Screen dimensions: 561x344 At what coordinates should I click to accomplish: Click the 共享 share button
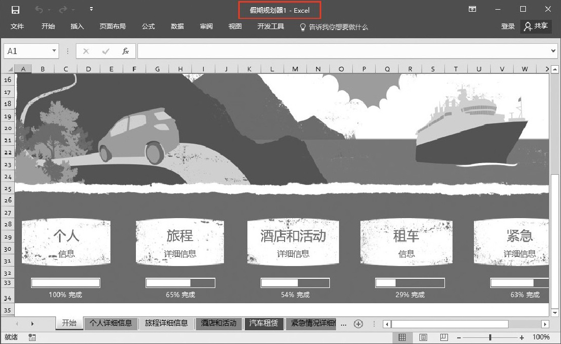pyautogui.click(x=536, y=27)
